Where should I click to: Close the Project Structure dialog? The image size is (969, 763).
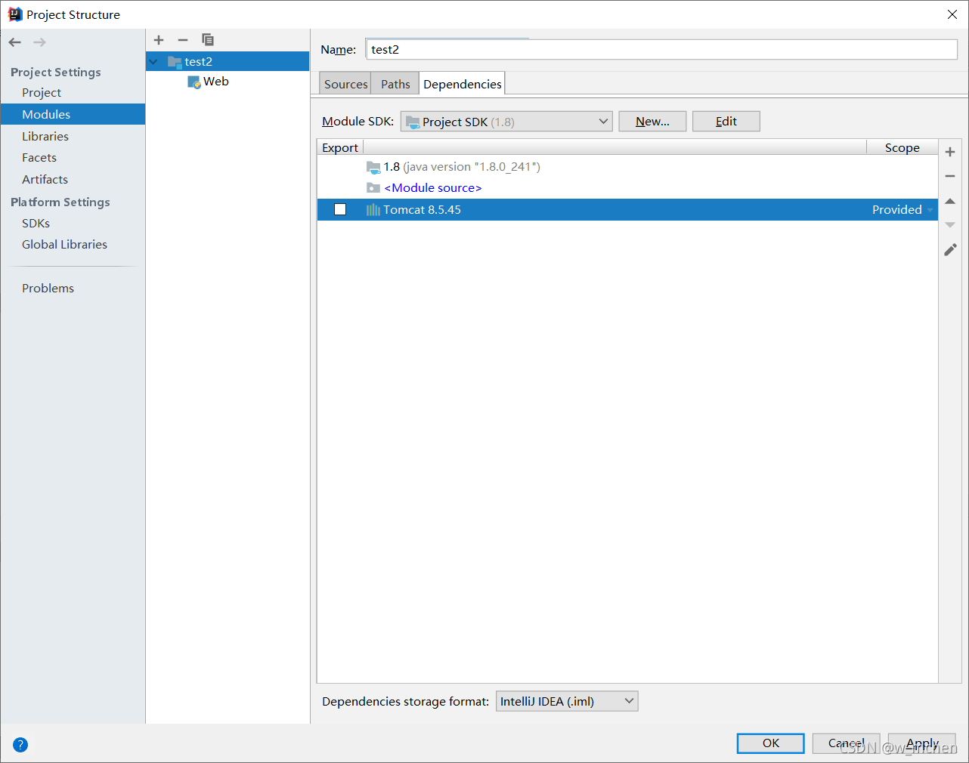(952, 14)
